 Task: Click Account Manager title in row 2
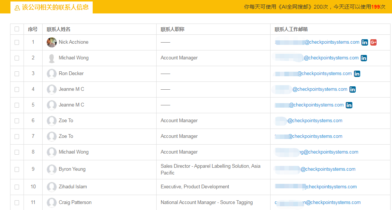click(x=179, y=58)
